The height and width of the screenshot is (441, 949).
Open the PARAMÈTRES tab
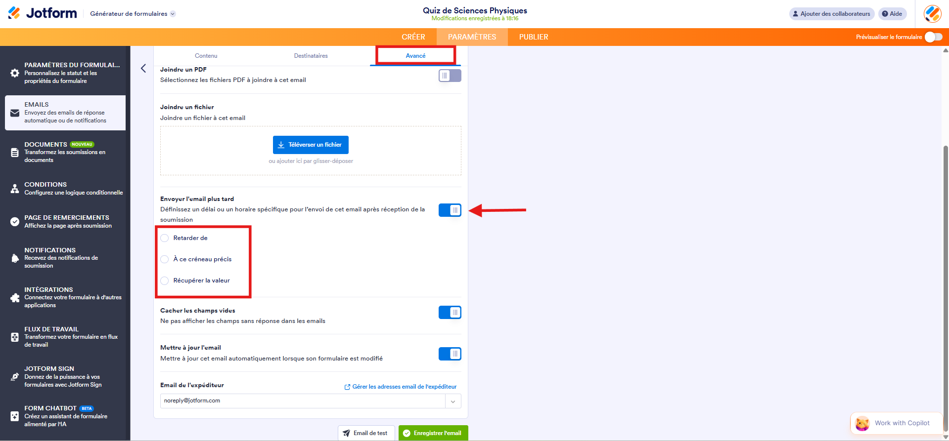472,37
